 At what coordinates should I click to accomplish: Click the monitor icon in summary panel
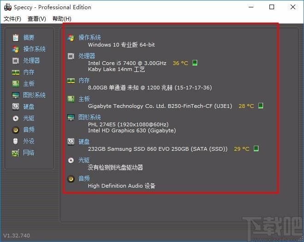71,118
